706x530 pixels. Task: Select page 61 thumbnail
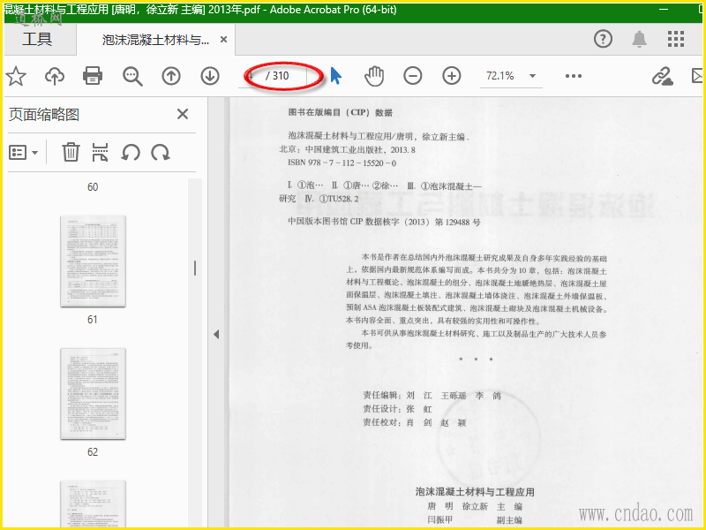(x=94, y=261)
